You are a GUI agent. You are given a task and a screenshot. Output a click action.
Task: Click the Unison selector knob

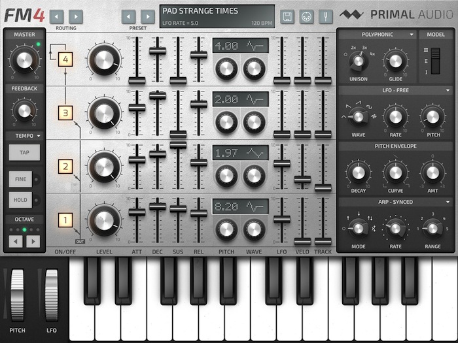[x=359, y=61]
